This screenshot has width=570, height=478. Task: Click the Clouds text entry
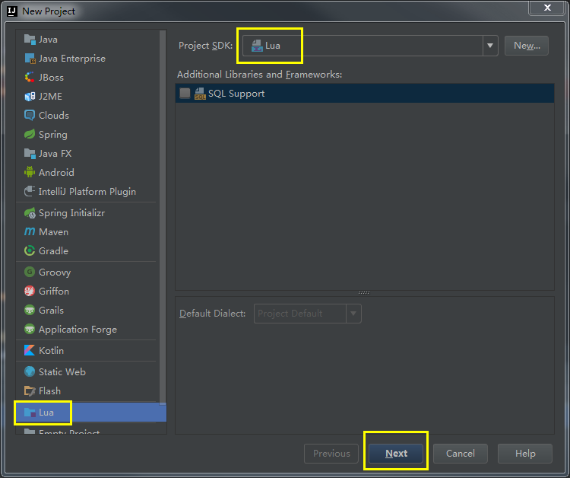pos(54,116)
